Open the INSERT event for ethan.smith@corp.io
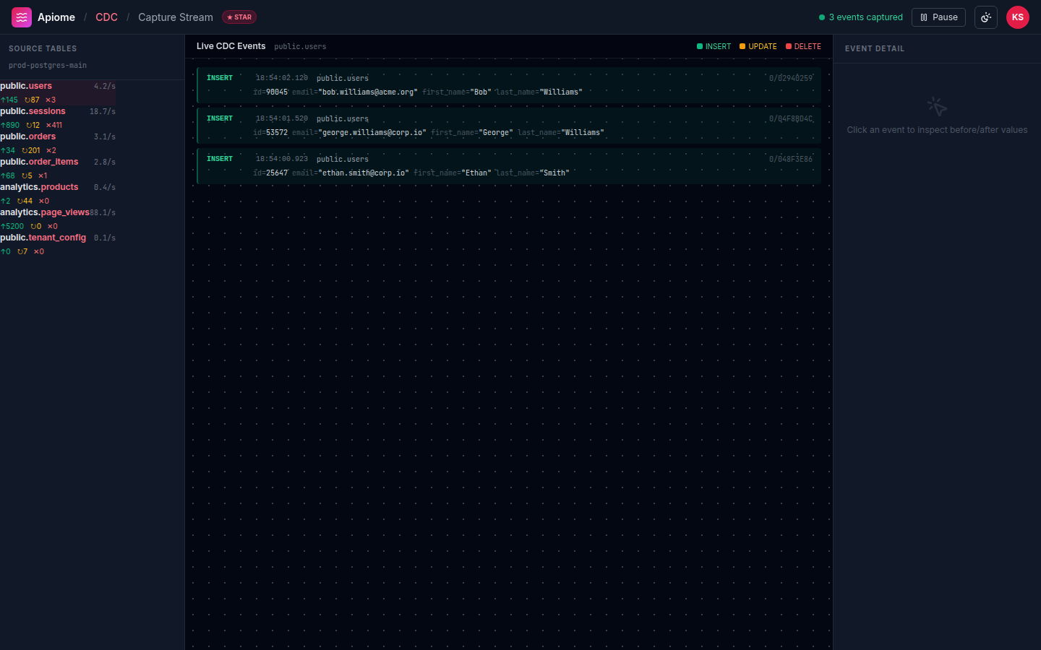1041x650 pixels. click(509, 166)
